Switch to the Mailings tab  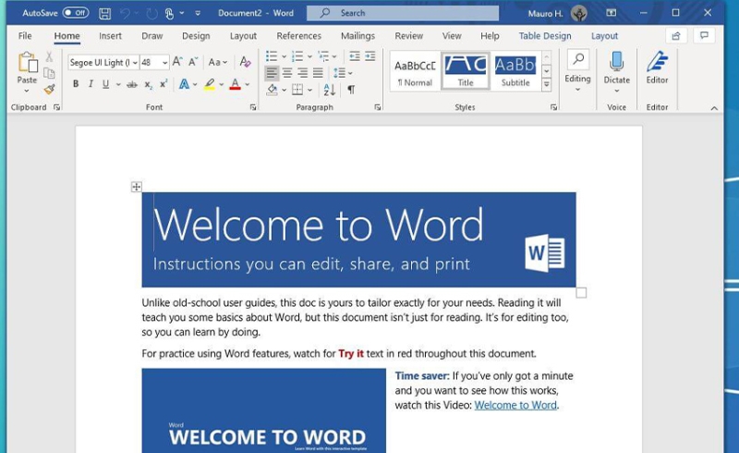357,36
